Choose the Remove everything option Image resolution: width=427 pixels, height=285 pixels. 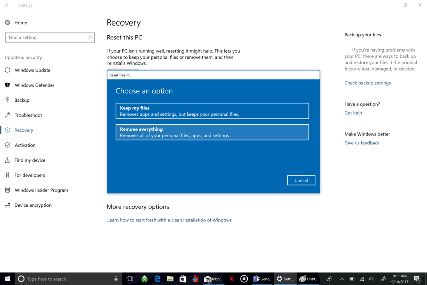[212, 132]
